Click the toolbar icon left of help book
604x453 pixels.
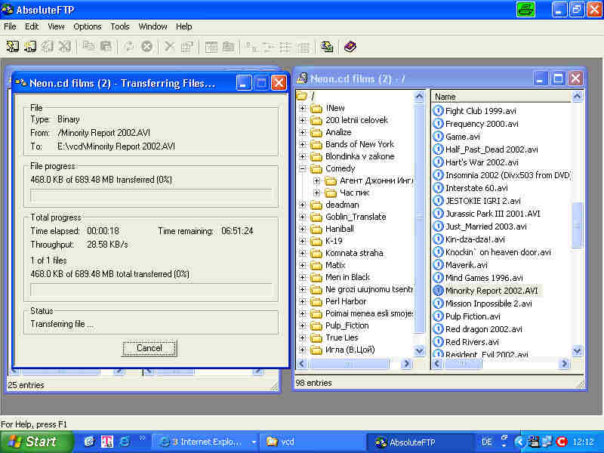pyautogui.click(x=326, y=47)
